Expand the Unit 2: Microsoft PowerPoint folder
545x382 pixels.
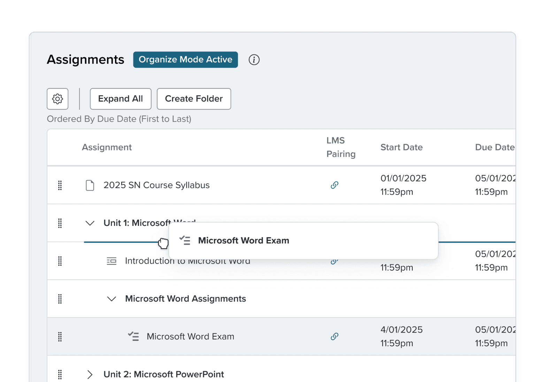pos(90,374)
